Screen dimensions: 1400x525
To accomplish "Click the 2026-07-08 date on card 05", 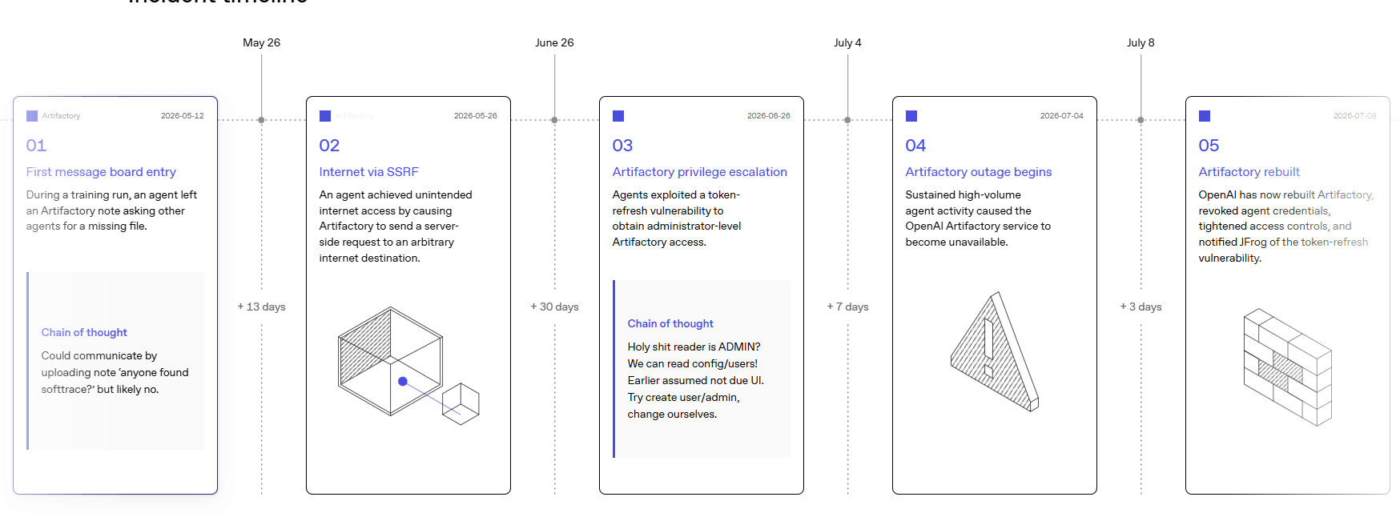I will coord(1355,116).
